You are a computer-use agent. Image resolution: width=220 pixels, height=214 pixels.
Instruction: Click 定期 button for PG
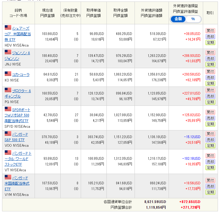click(210, 102)
